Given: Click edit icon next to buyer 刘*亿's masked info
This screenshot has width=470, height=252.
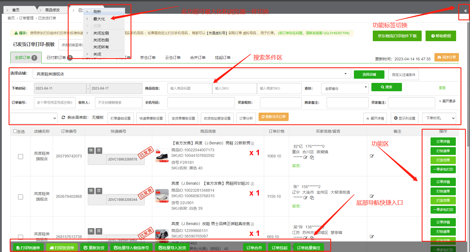Looking at the screenshot, I should coord(306,157).
